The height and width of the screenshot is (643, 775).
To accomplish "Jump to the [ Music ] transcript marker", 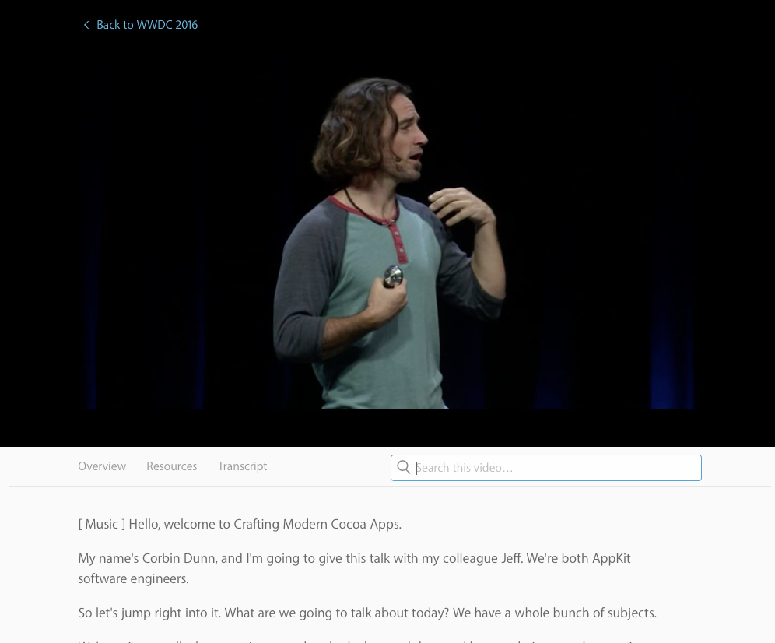I will (x=102, y=525).
